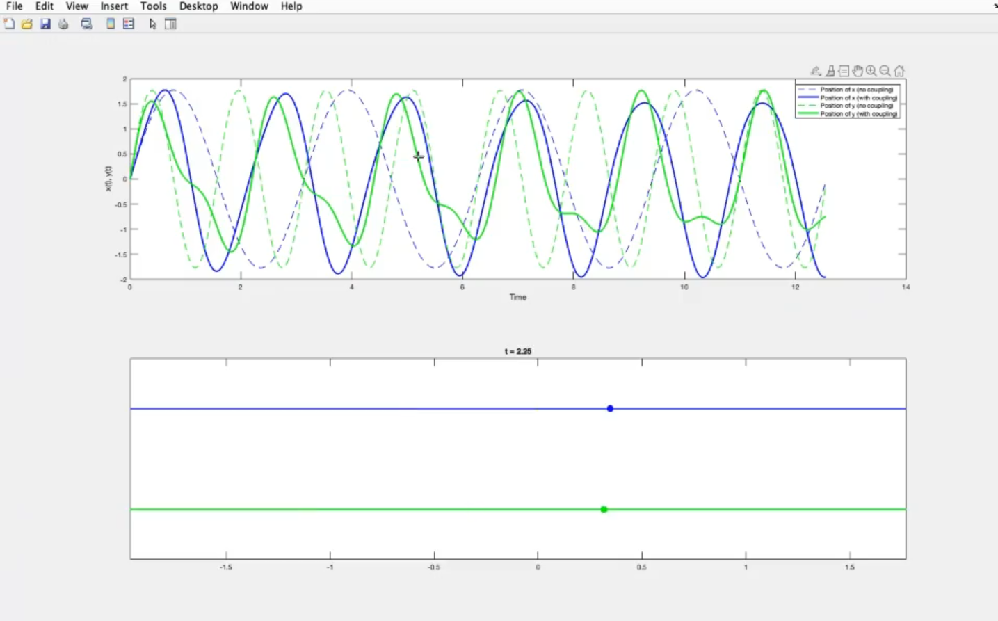Click the export icon in the axes toolbar
Image resolution: width=998 pixels, height=621 pixels.
pyautogui.click(x=816, y=71)
